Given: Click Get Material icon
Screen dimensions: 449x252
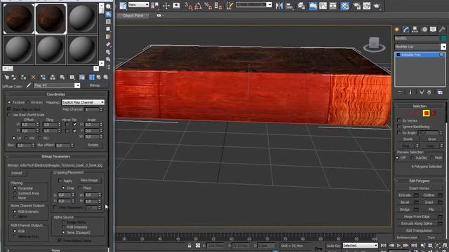Looking at the screenshot, I should tap(7, 77).
